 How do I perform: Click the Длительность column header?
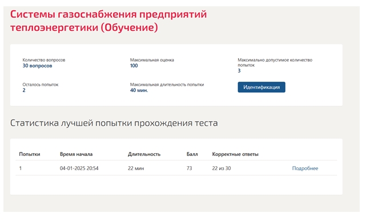point(144,154)
